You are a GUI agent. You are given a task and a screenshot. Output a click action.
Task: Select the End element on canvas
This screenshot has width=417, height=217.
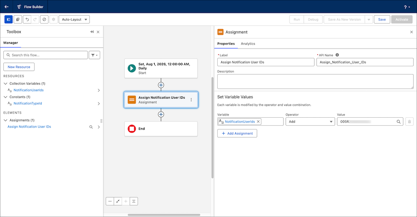pyautogui.click(x=161, y=129)
